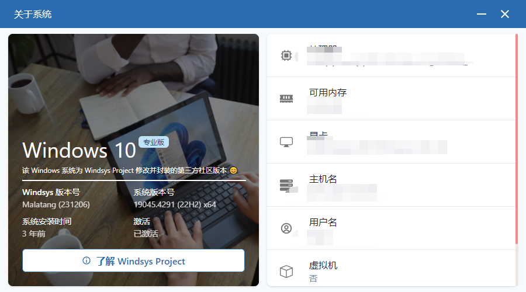The height and width of the screenshot is (292, 526).
Task: Click the 已激活 activation status
Action: [146, 234]
